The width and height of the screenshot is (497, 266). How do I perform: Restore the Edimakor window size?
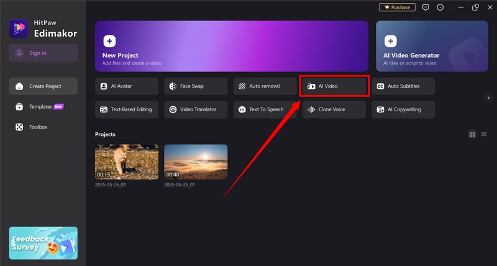pos(475,7)
